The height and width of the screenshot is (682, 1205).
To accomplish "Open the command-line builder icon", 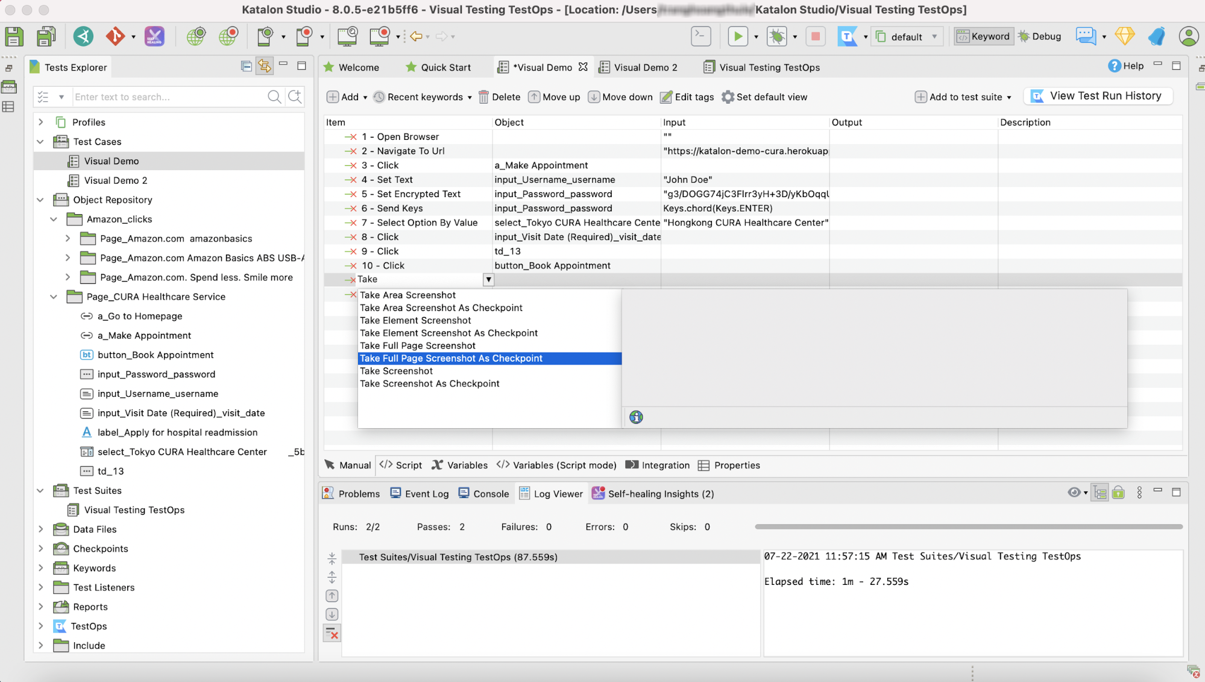I will (x=700, y=36).
